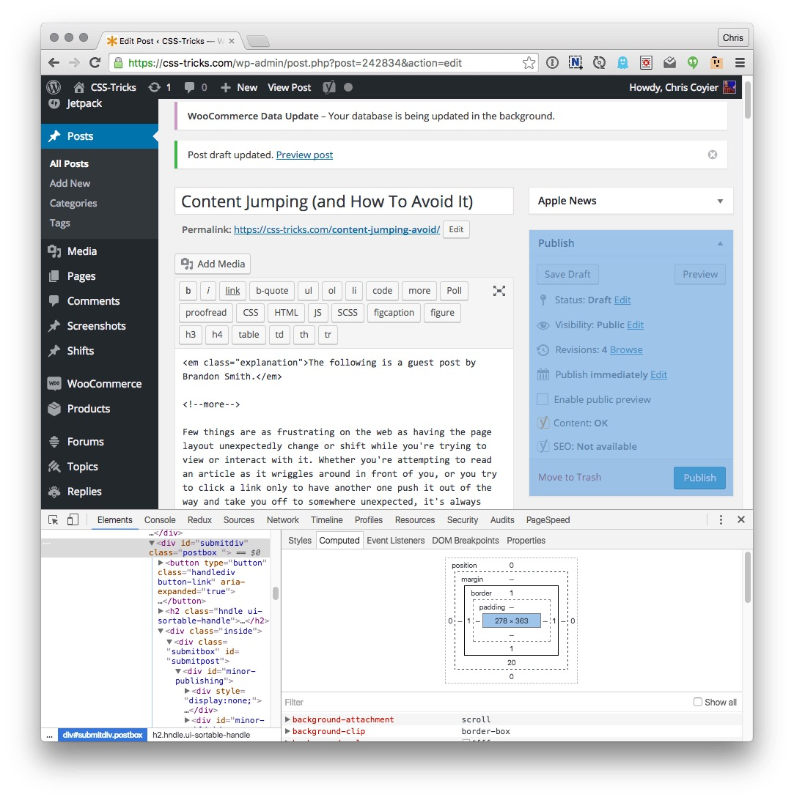Image resolution: width=794 pixels, height=800 pixels.
Task: Switch to the Network tab
Action: [x=282, y=520]
